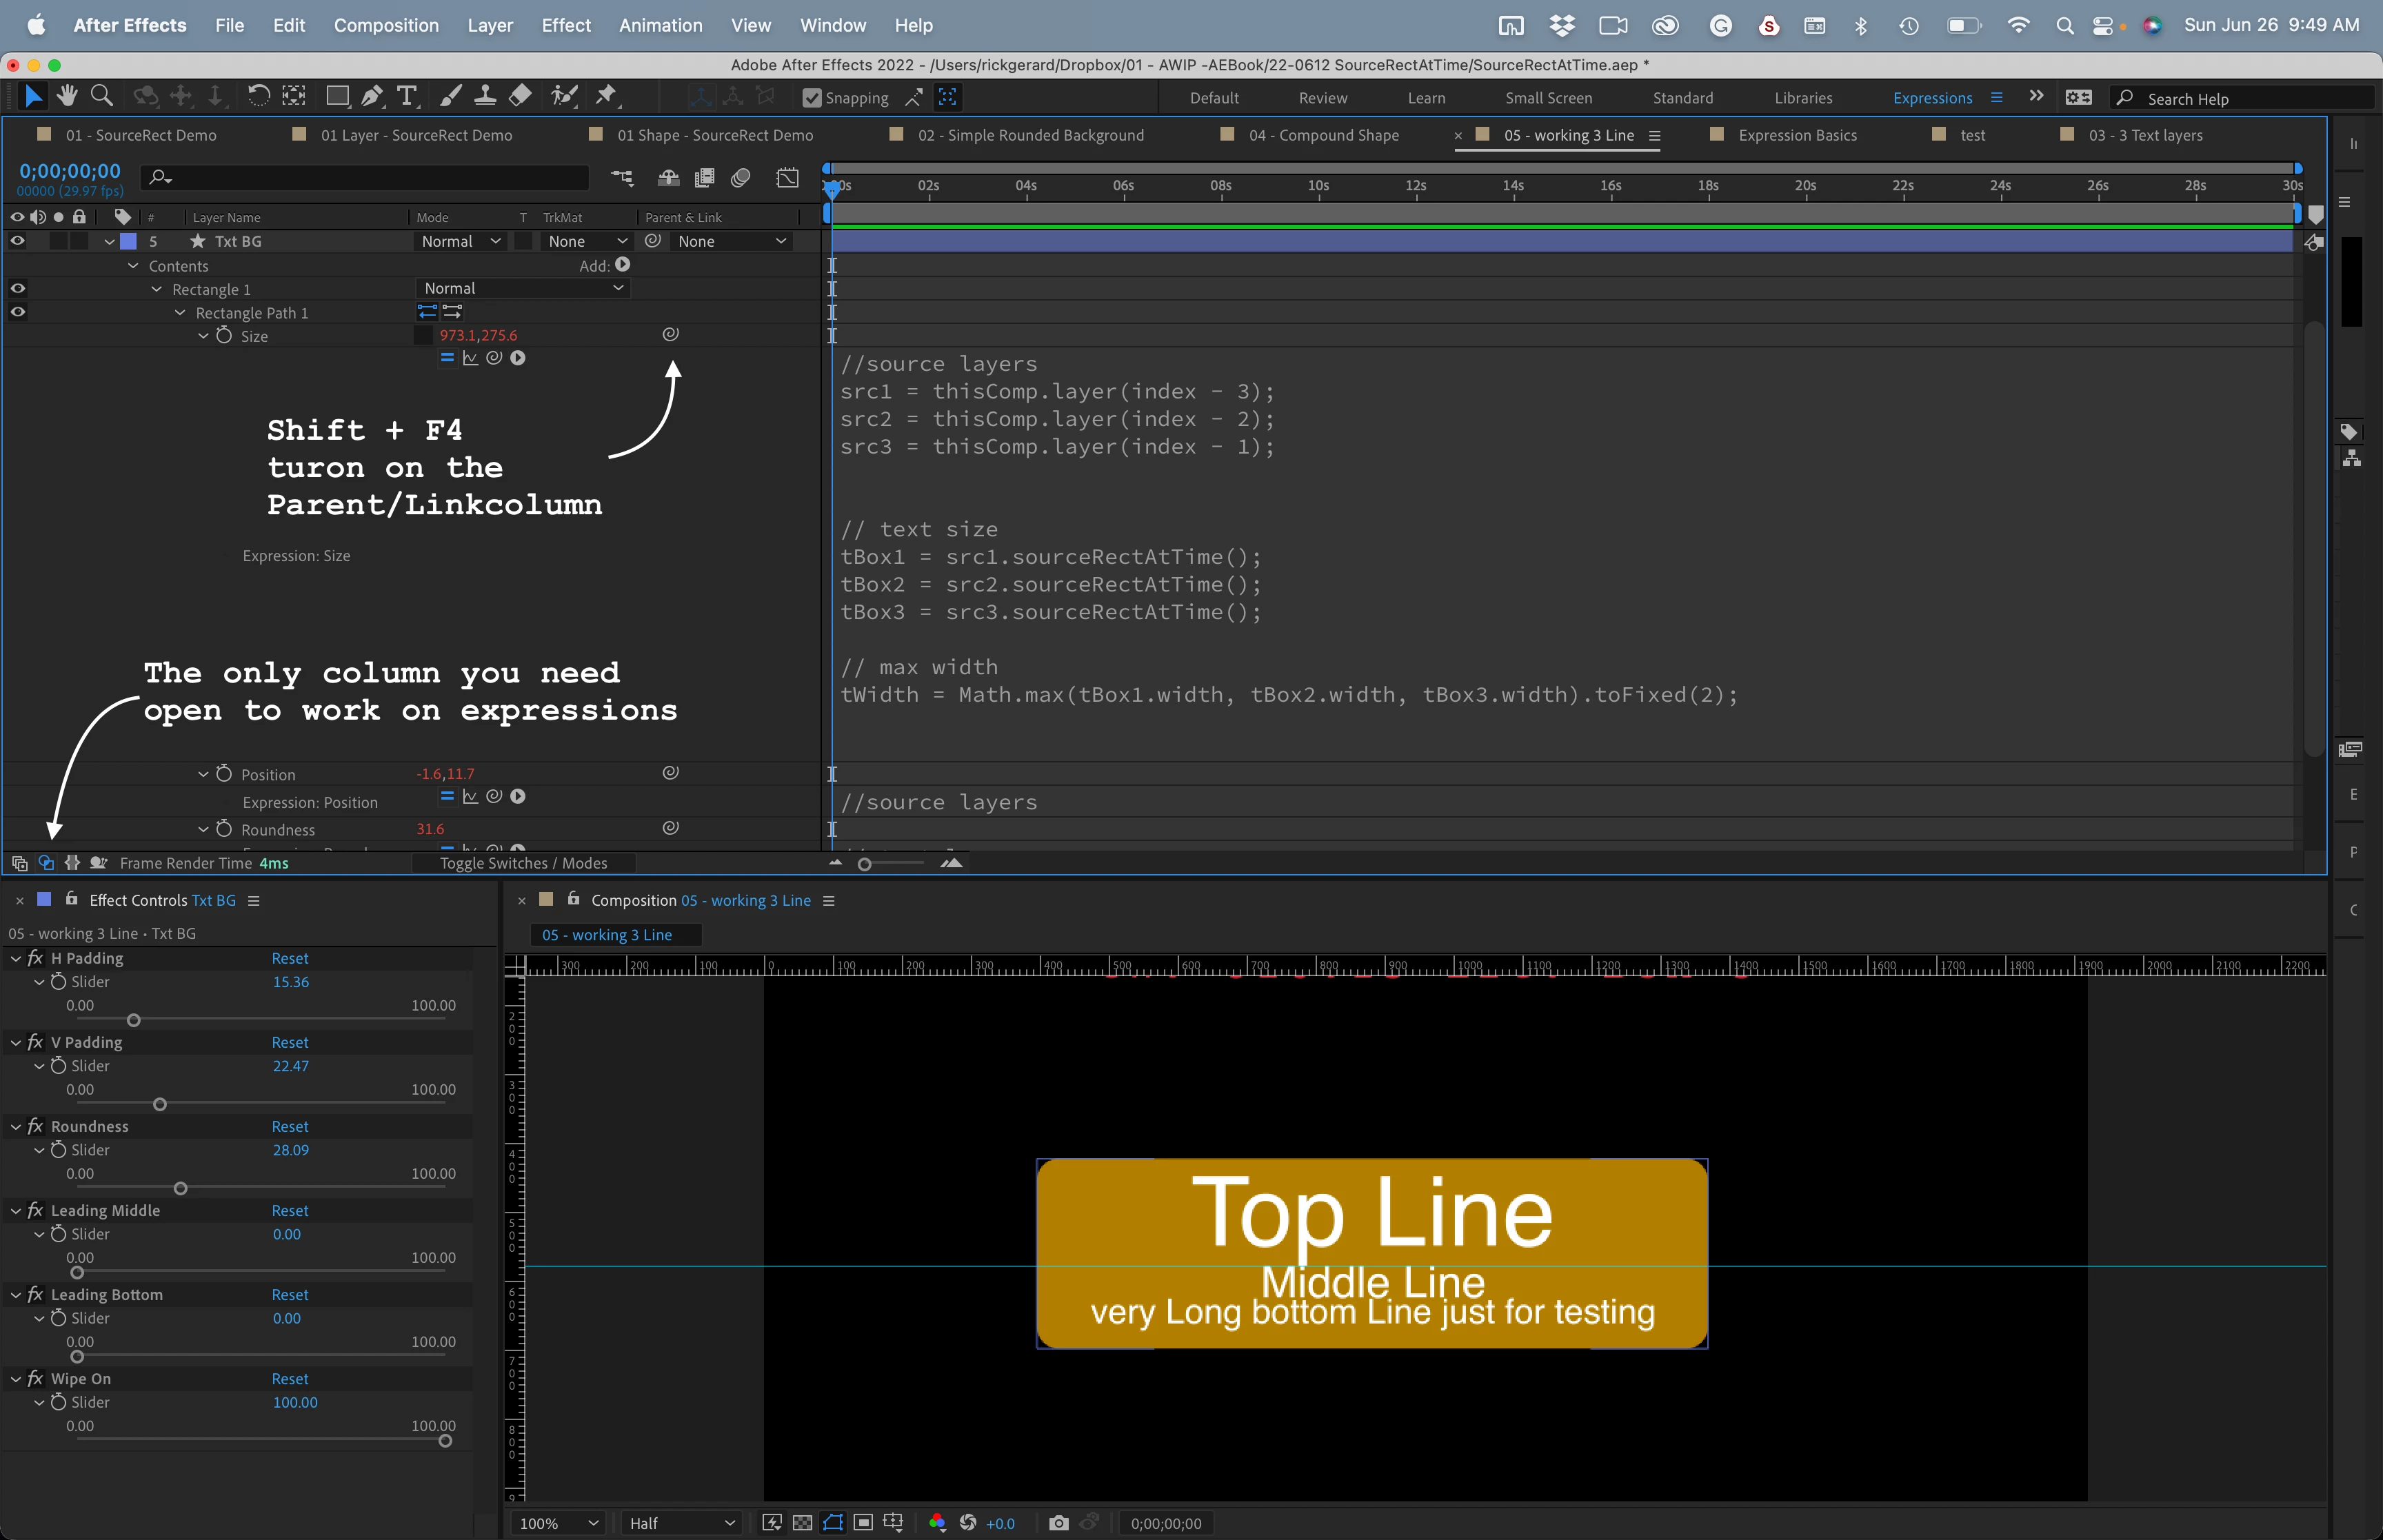Select the Horizontal Type tool
Viewport: 2383px width, 1540px height.
pos(406,96)
